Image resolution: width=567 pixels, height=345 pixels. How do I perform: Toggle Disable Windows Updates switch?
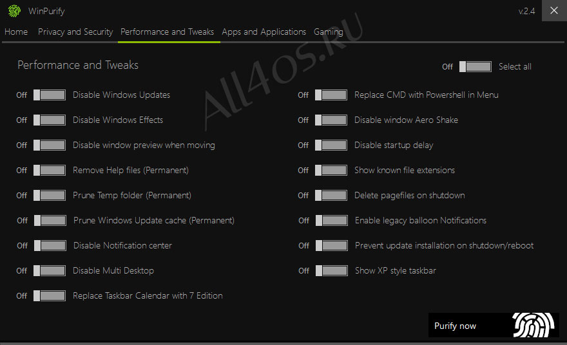click(50, 95)
